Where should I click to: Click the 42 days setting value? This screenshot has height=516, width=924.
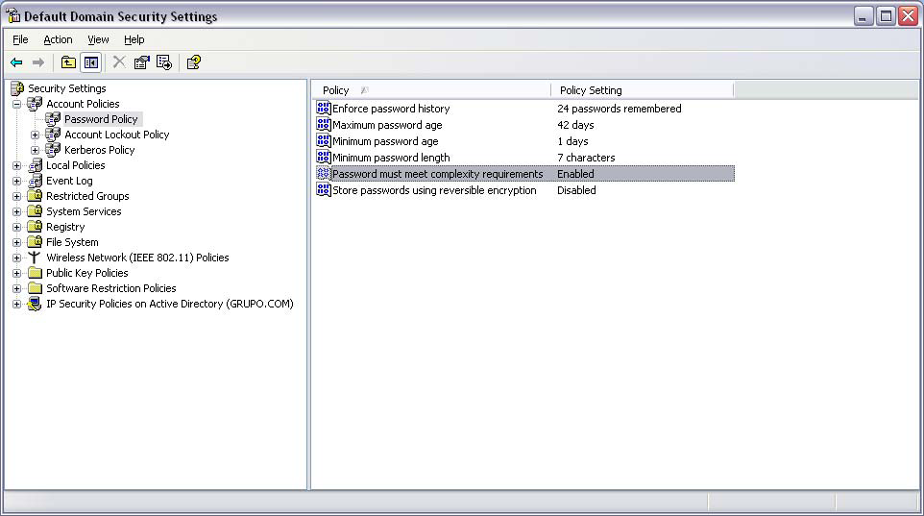click(x=575, y=124)
